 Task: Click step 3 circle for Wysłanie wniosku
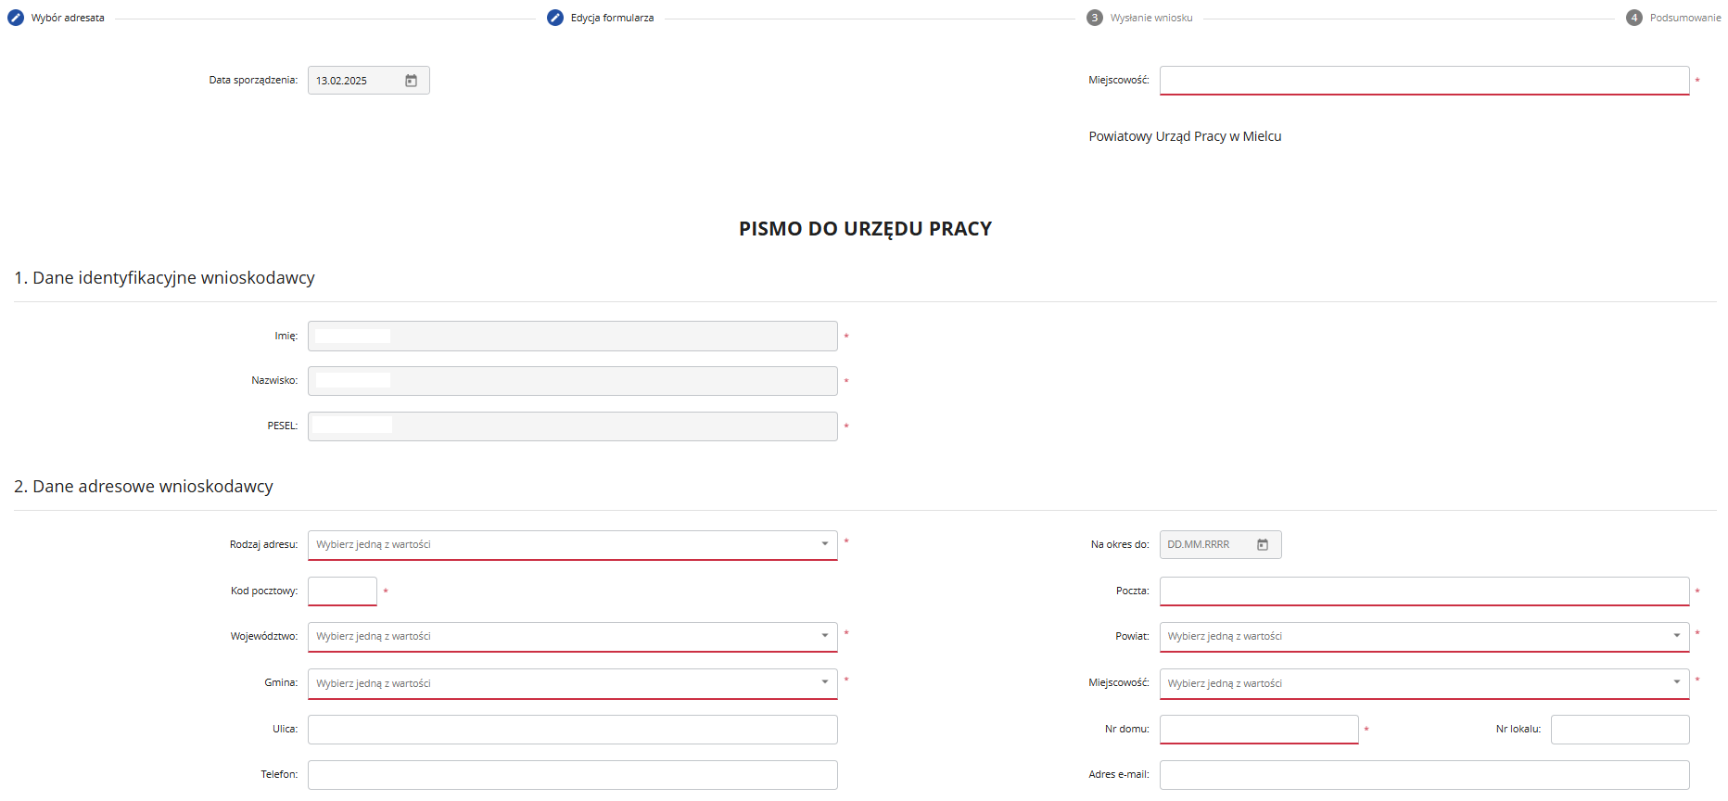point(1095,18)
